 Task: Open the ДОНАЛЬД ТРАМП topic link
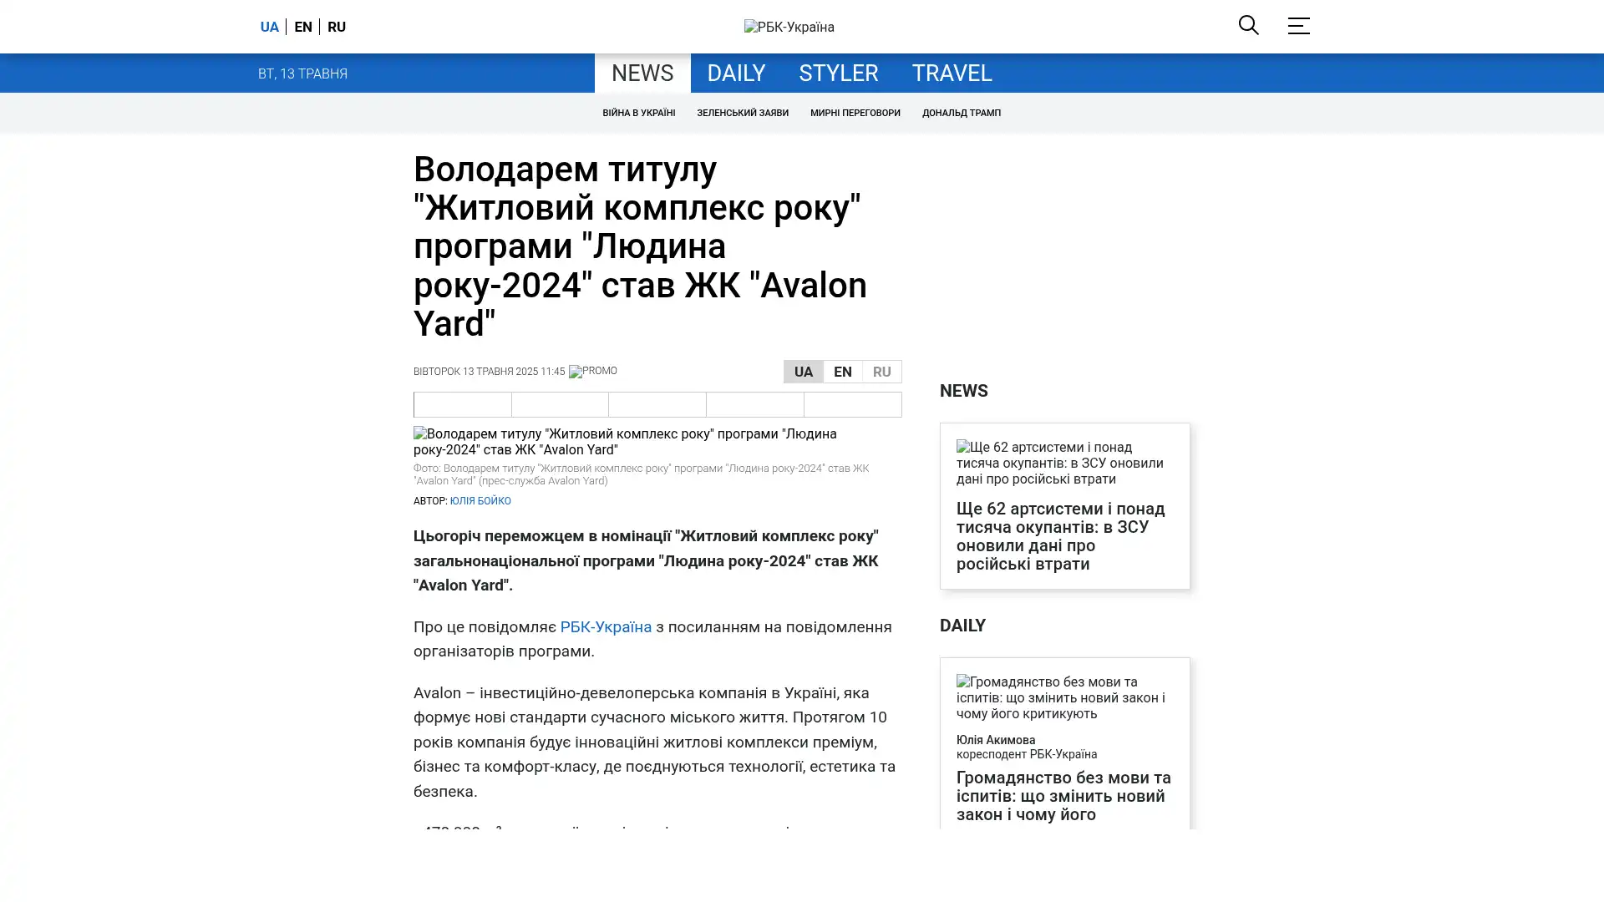pos(961,113)
